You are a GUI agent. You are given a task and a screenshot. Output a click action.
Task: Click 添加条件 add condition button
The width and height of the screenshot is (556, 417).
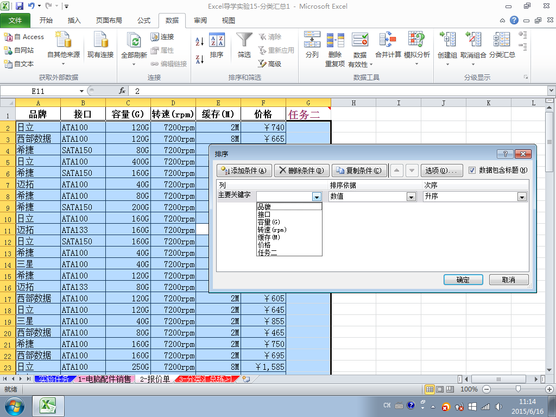[x=244, y=170]
